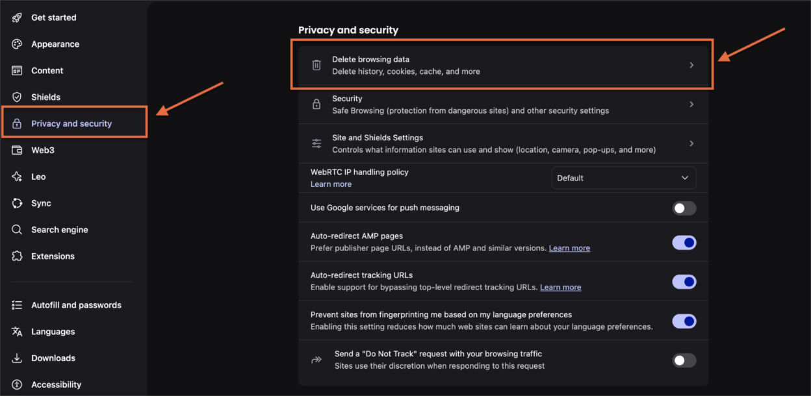Viewport: 811px width, 396px height.
Task: Turn off Auto-redirect tracking URLs switch
Action: (x=684, y=282)
